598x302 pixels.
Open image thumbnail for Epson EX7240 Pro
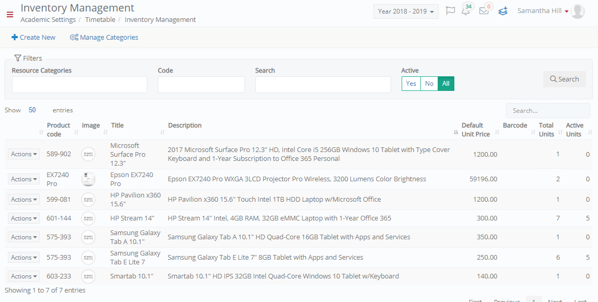88,179
